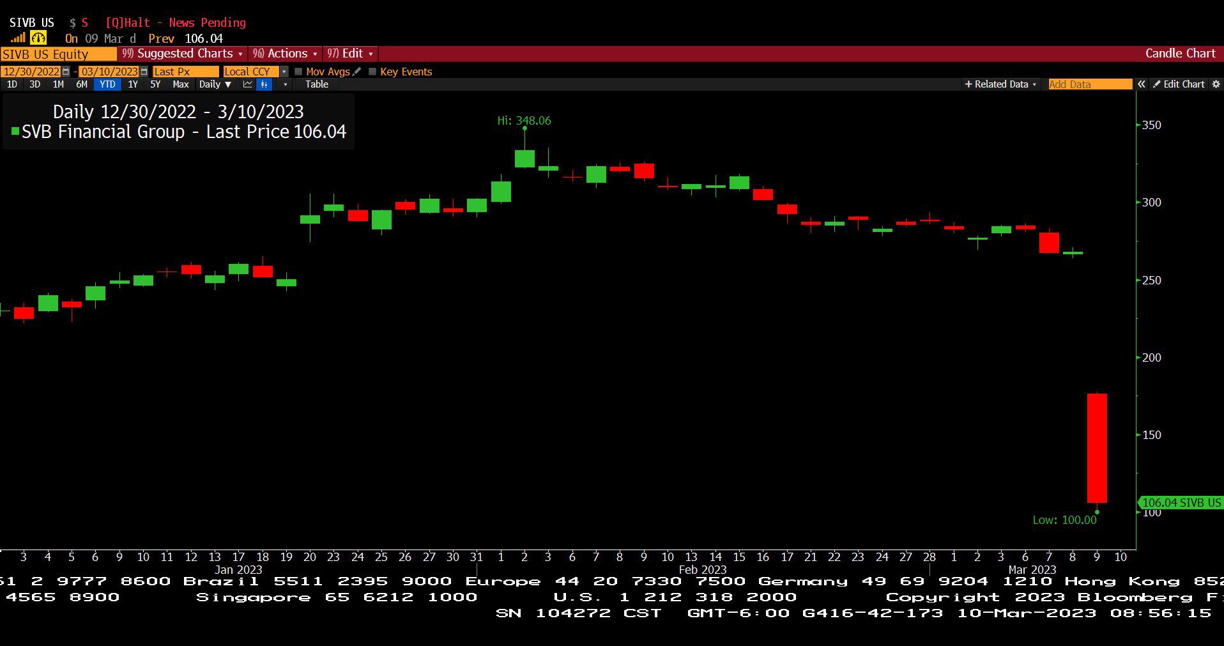Image resolution: width=1224 pixels, height=646 pixels.
Task: Click the orange signal bars icon
Action: [x=18, y=38]
